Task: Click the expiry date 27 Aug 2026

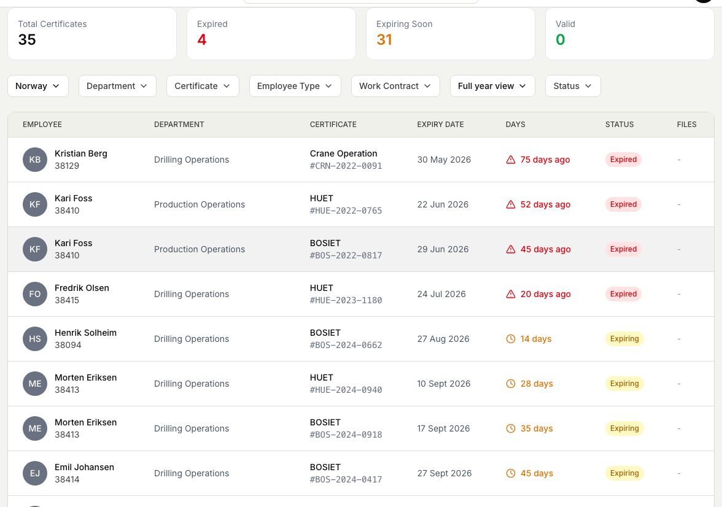Action: pos(443,339)
